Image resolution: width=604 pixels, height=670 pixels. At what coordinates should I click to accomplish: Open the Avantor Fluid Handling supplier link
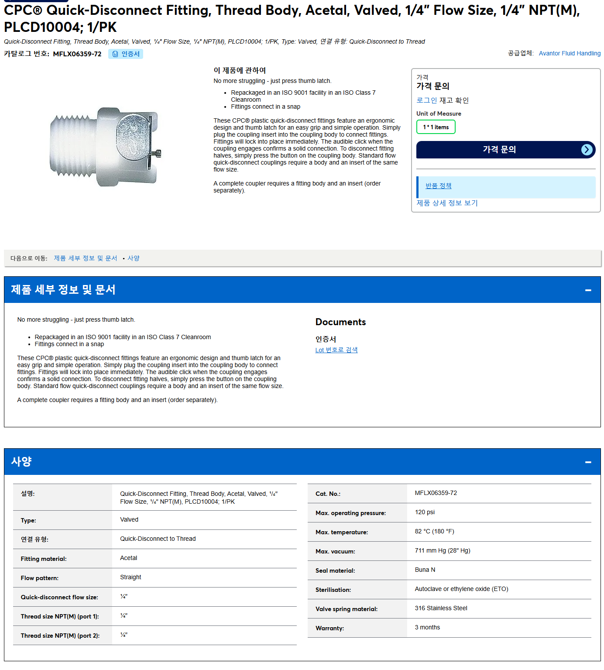tap(570, 53)
